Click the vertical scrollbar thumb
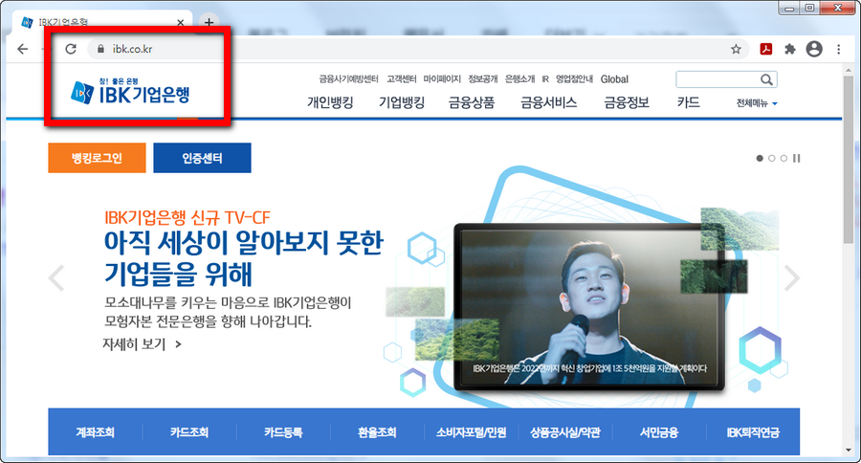Image resolution: width=861 pixels, height=463 pixels. point(849,160)
